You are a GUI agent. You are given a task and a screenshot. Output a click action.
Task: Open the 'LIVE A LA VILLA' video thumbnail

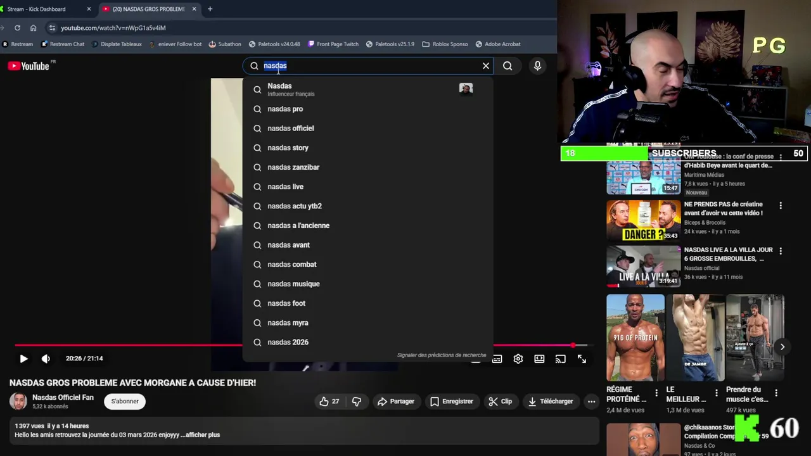pos(643,267)
